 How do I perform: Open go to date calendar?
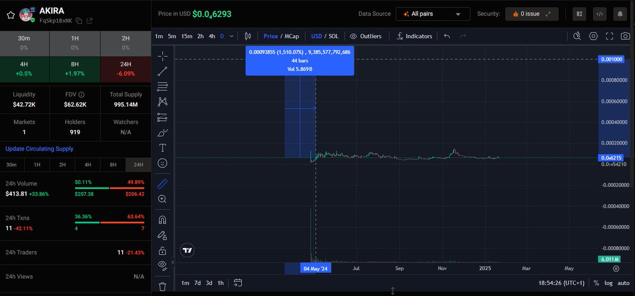coord(238,283)
